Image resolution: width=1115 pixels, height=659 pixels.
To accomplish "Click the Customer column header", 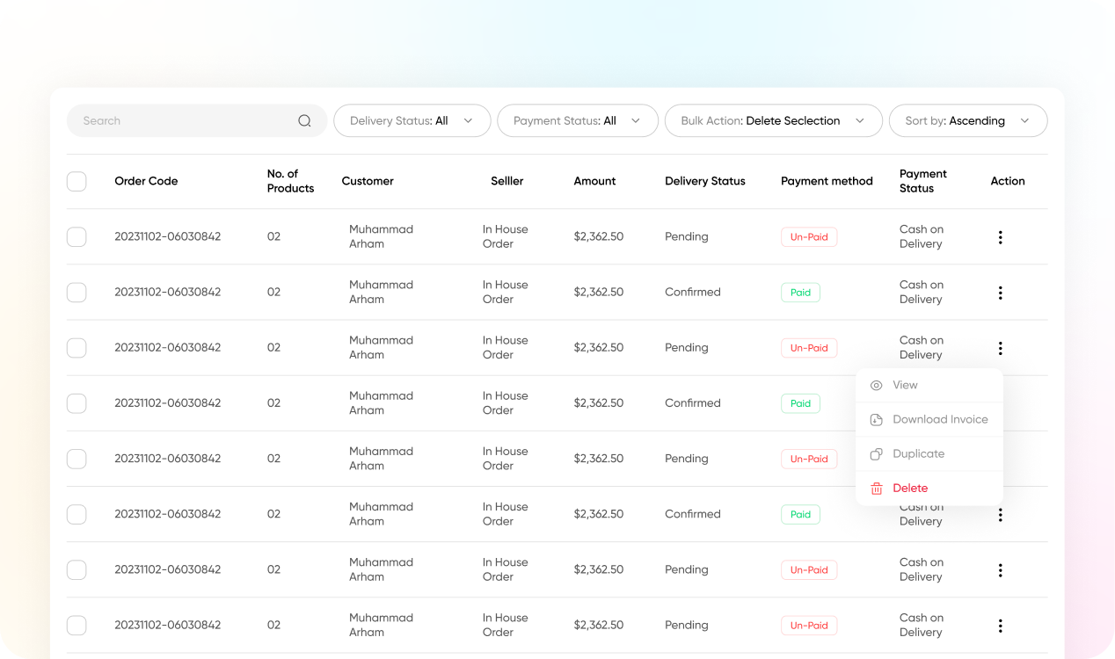I will (x=368, y=181).
